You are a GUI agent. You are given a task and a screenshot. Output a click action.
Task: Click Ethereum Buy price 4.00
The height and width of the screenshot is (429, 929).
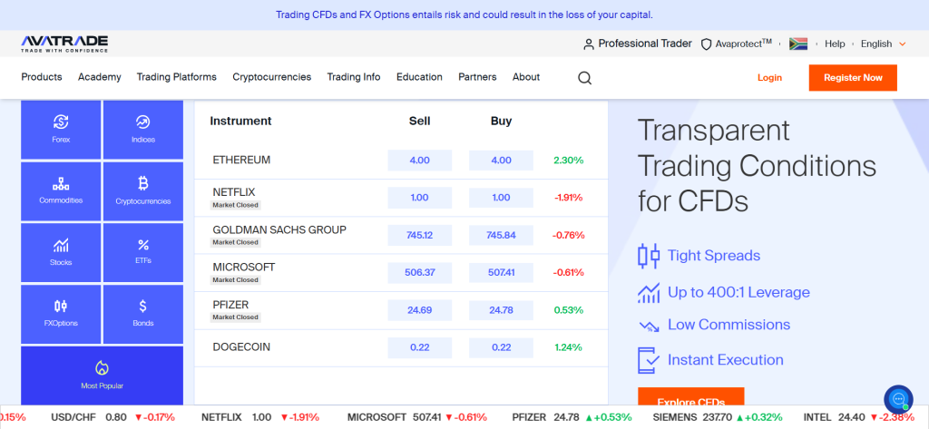pos(501,160)
